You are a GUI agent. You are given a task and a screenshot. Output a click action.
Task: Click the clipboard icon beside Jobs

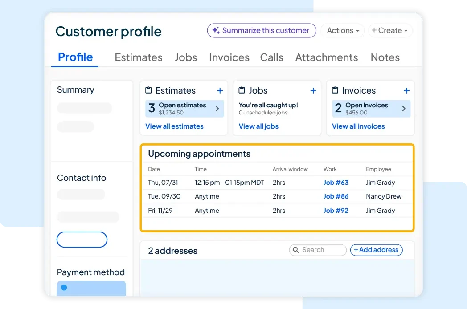(x=242, y=90)
